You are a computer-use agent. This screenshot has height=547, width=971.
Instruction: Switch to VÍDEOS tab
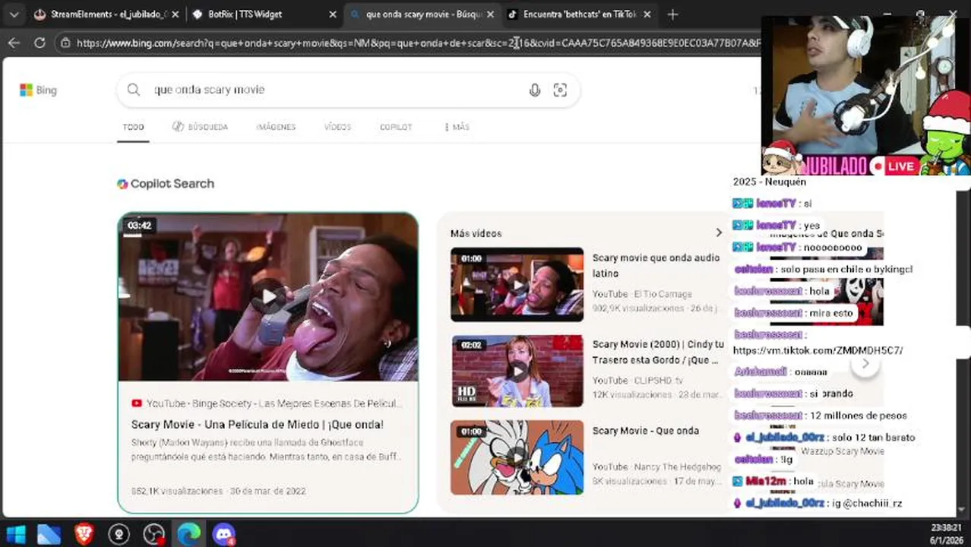(337, 127)
